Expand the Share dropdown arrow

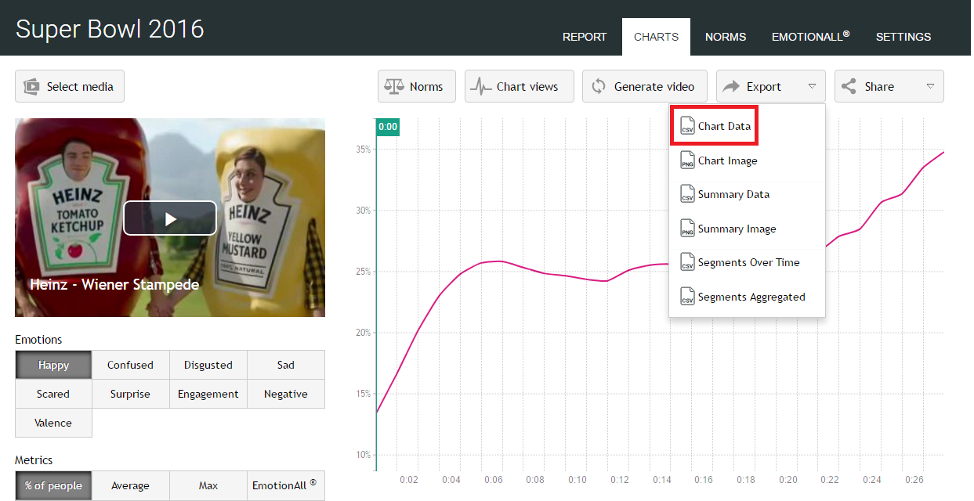[x=930, y=87]
